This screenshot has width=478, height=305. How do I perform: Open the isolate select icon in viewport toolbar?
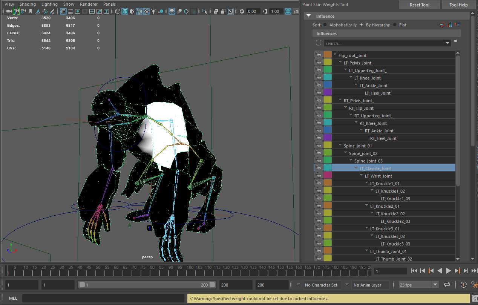(x=204, y=11)
